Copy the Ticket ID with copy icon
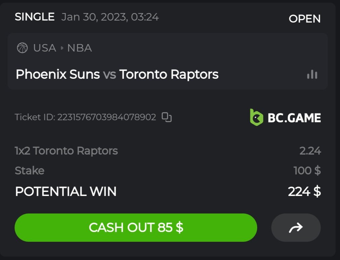This screenshot has width=340, height=260. 167,117
